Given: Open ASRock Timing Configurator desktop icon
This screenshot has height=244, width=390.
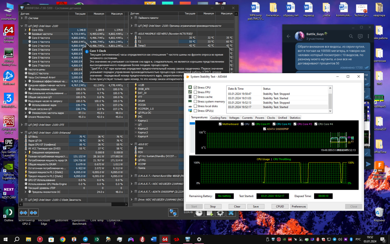Looking at the screenshot, I should [9, 57].
